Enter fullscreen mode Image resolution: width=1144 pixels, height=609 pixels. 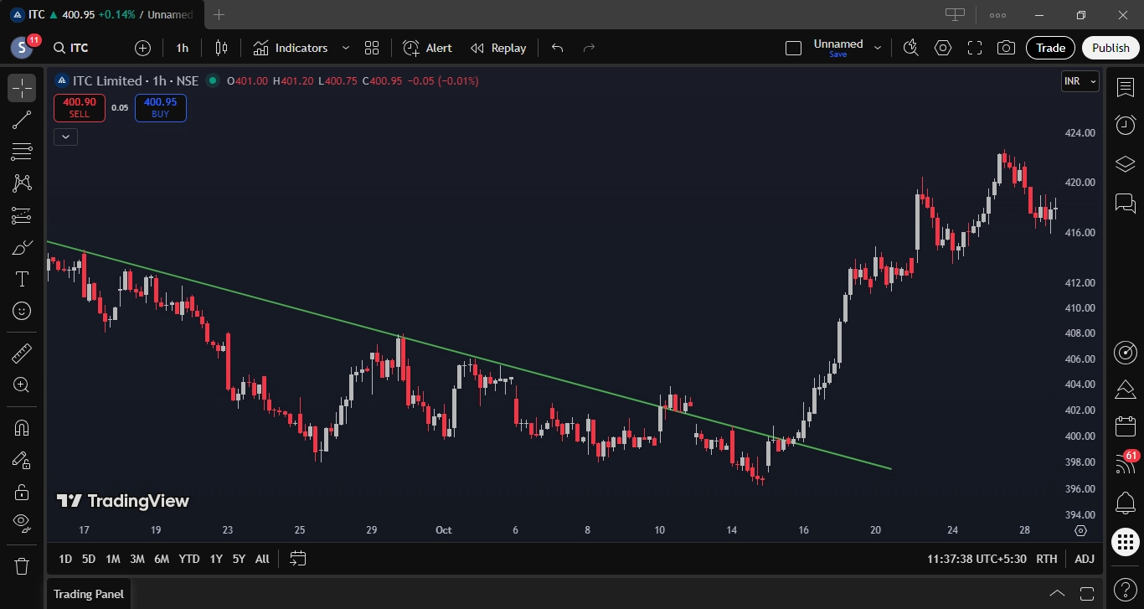coord(975,48)
